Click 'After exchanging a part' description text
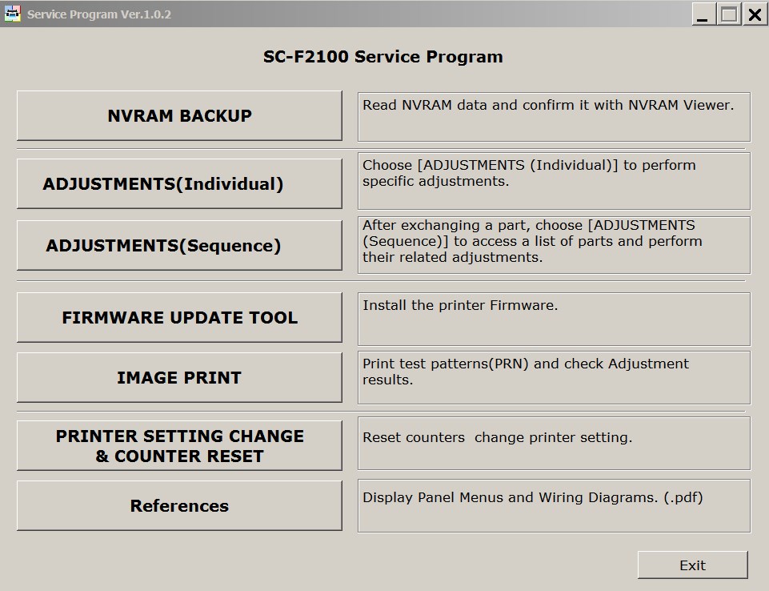The height and width of the screenshot is (591, 769). coord(532,241)
